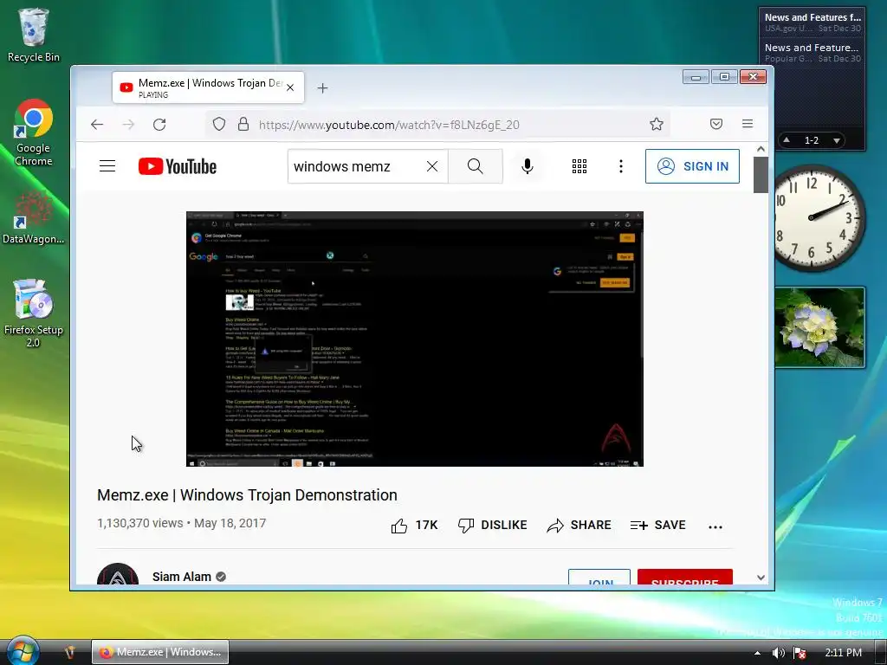Viewport: 887px width, 665px height.
Task: Click SAVE to playlist button
Action: 658,526
